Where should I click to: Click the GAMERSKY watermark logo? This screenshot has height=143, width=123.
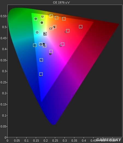(x=109, y=140)
